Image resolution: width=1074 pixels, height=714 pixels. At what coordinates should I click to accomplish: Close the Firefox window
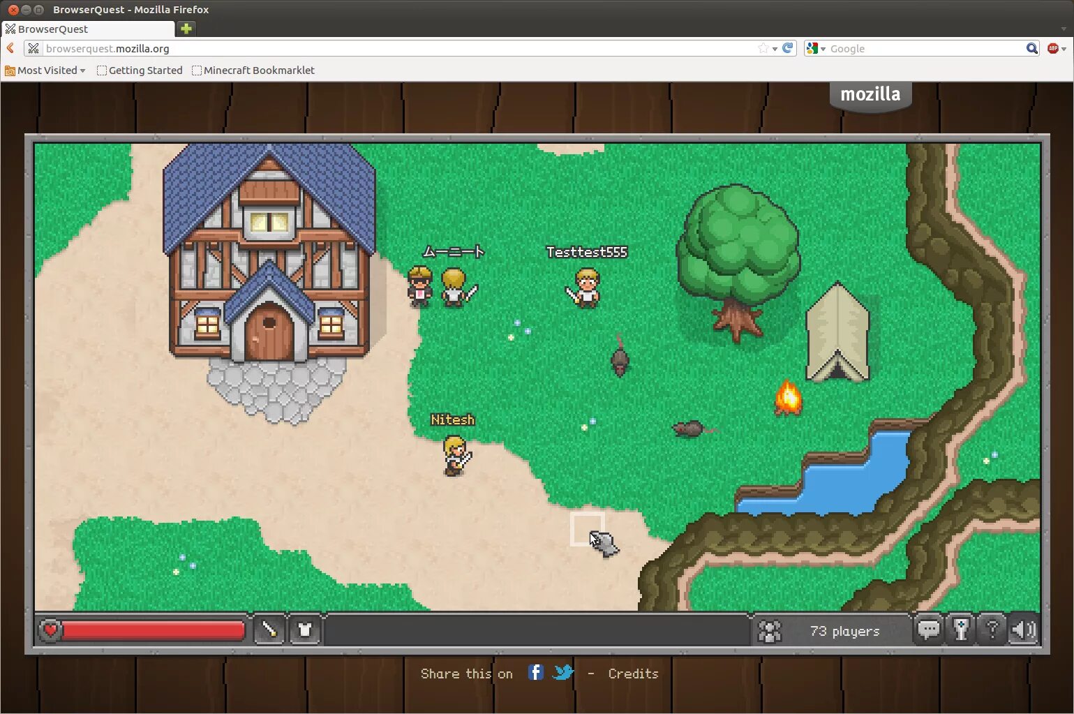tap(13, 10)
